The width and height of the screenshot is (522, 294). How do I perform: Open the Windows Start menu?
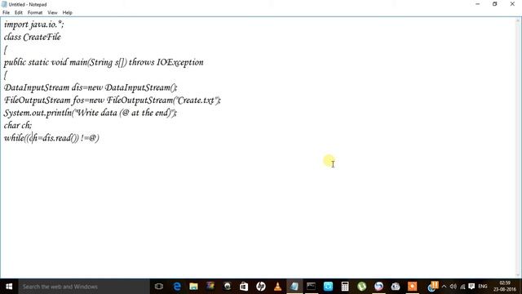[9, 287]
